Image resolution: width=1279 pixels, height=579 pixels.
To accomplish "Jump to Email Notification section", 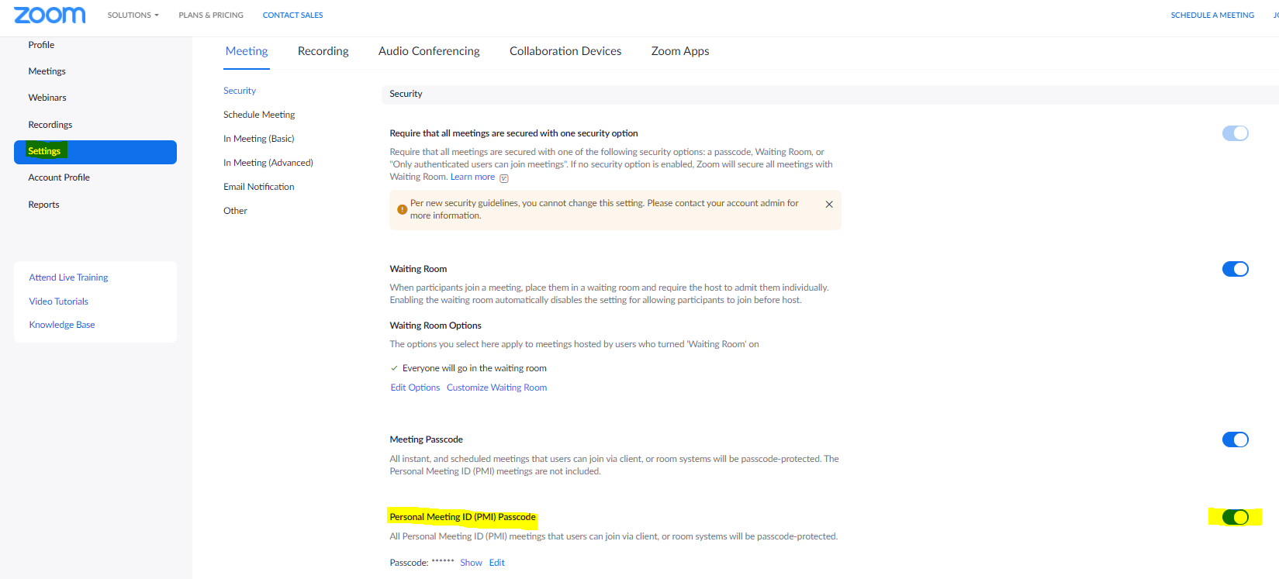I will [x=259, y=187].
